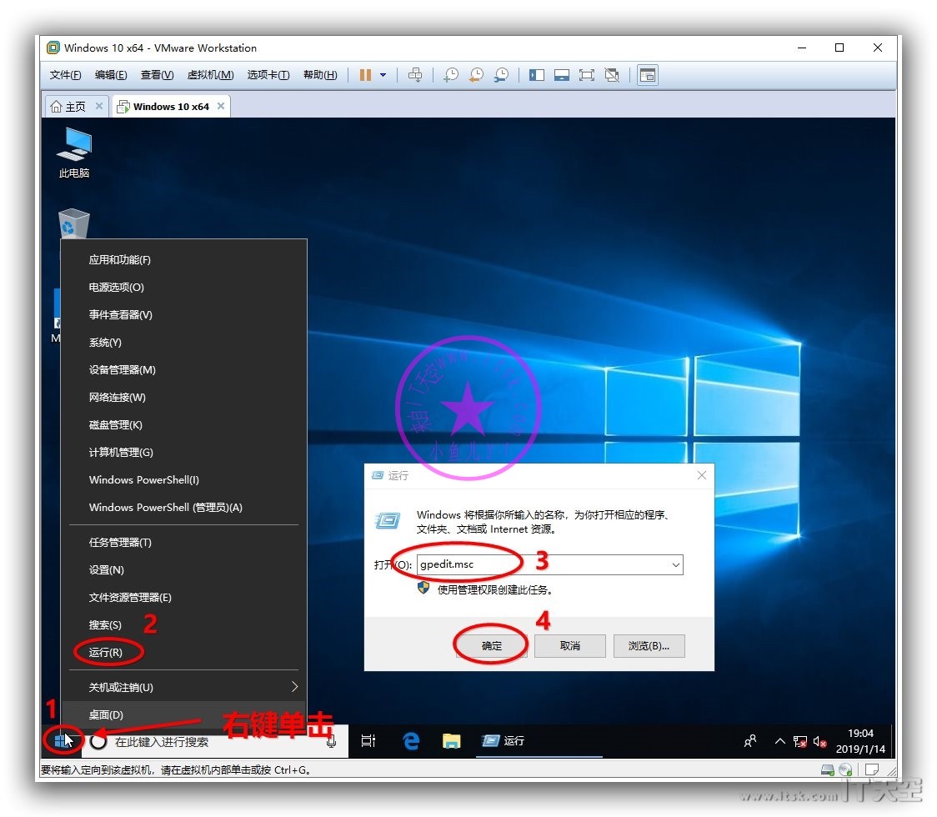Open Task View on the taskbar
Screen dimensions: 937x817
(368, 741)
